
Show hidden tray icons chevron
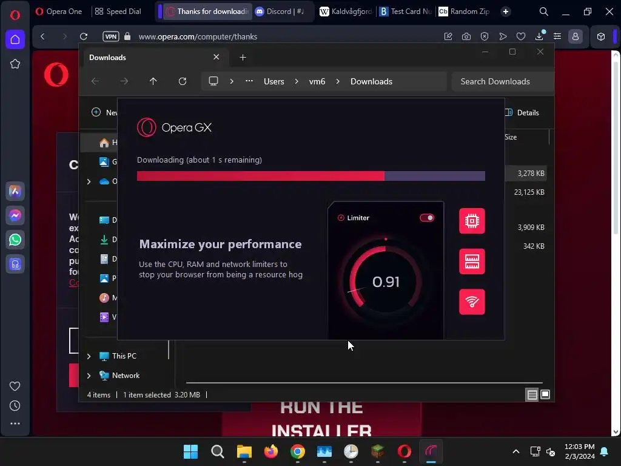515,451
